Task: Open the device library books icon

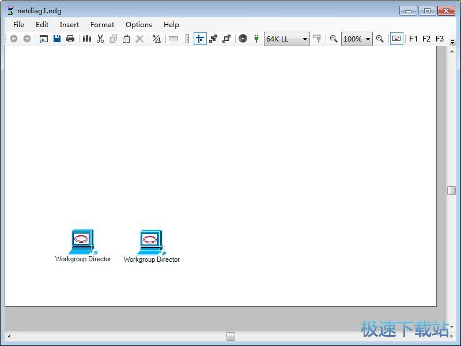Action: coord(87,39)
